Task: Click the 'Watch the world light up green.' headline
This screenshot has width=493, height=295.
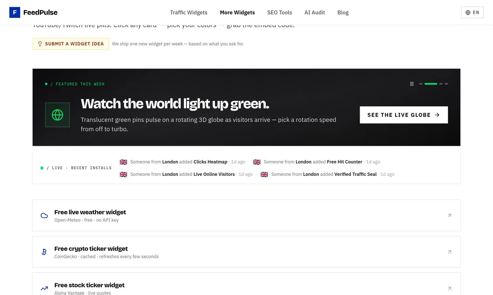Action: pos(175,104)
